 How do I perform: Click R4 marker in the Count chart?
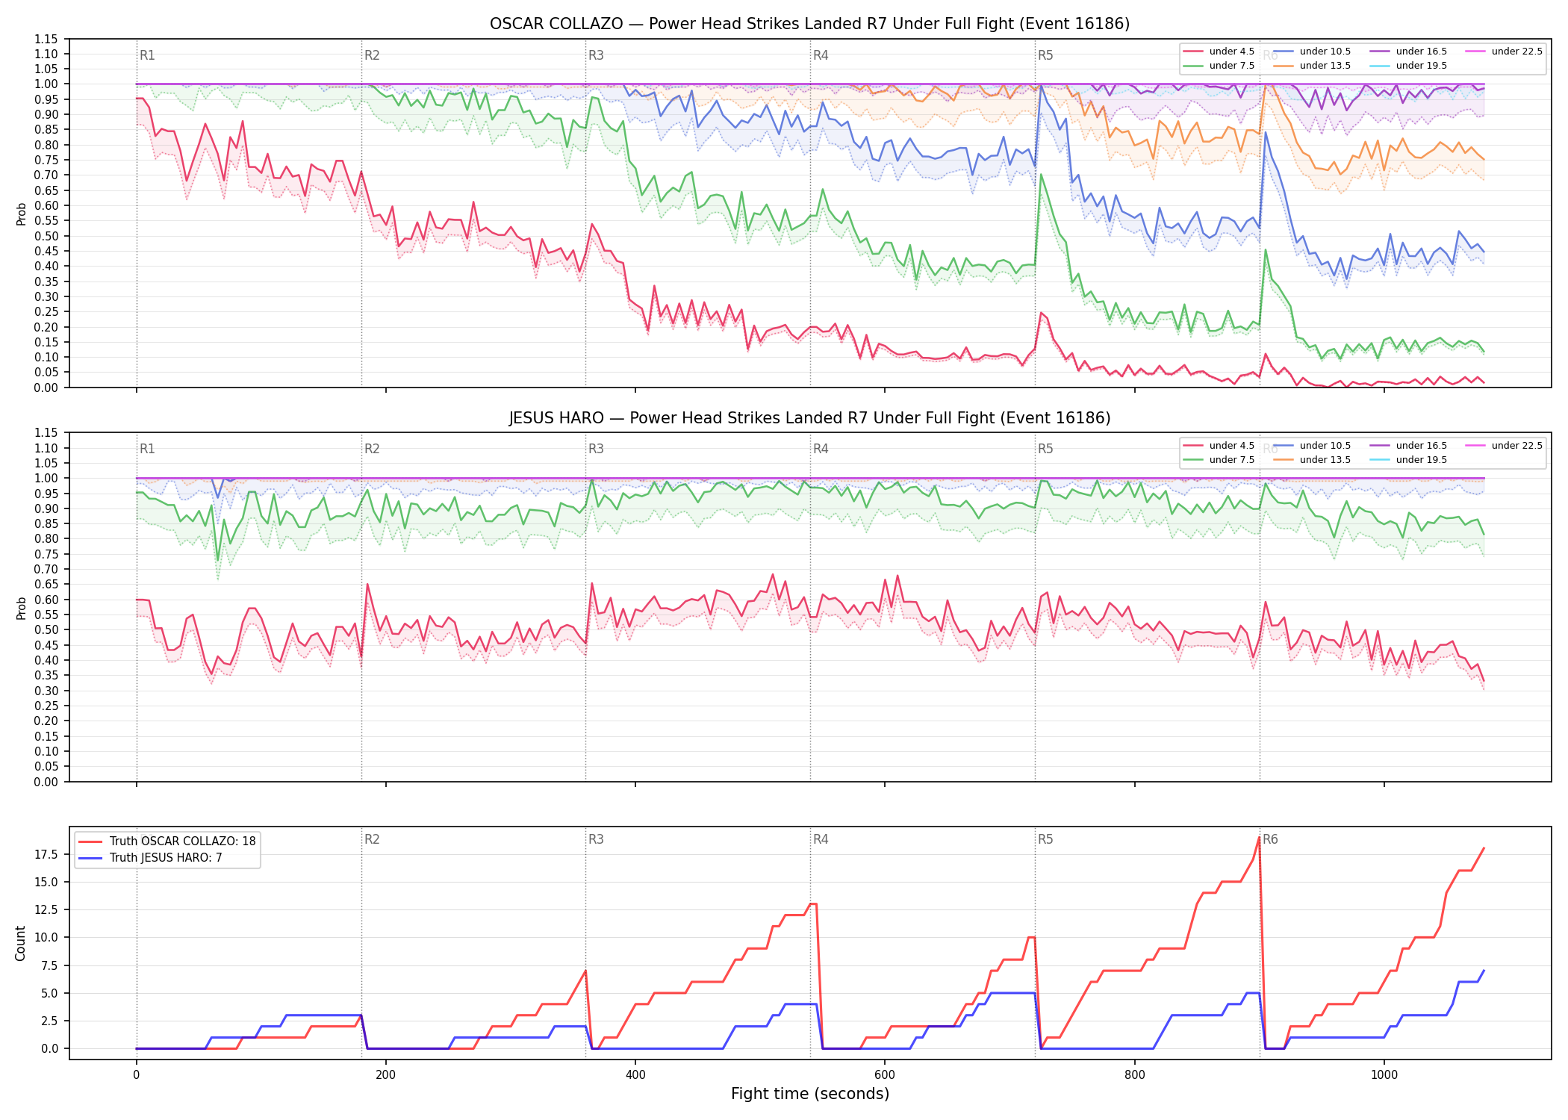point(821,839)
